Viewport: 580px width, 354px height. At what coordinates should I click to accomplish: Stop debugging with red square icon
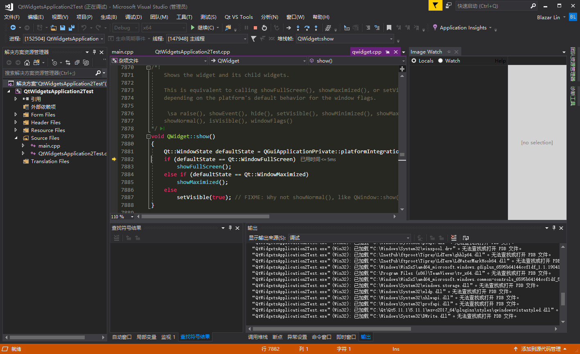[255, 28]
